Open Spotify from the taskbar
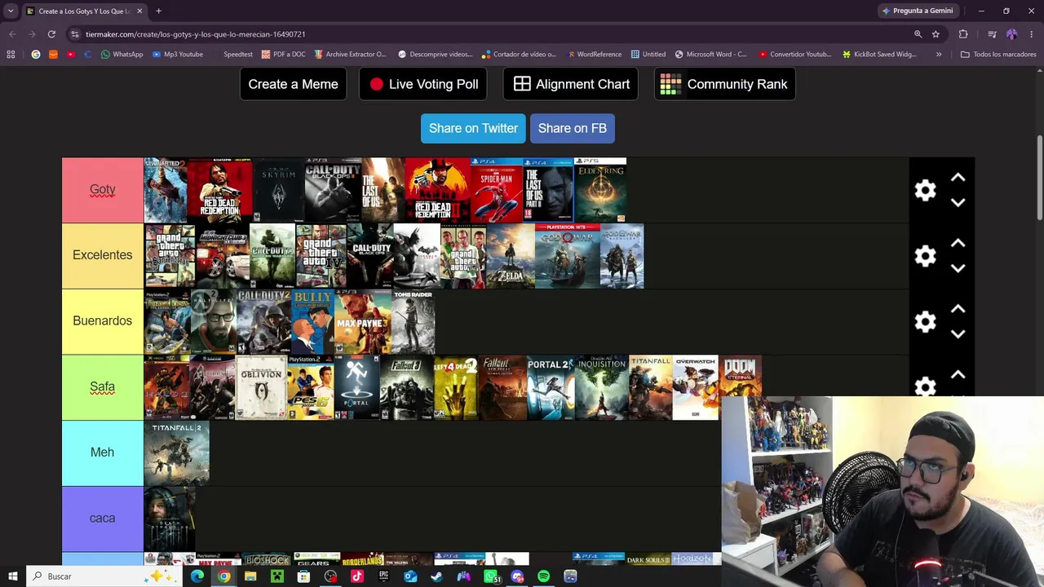Image resolution: width=1044 pixels, height=587 pixels. click(x=544, y=576)
